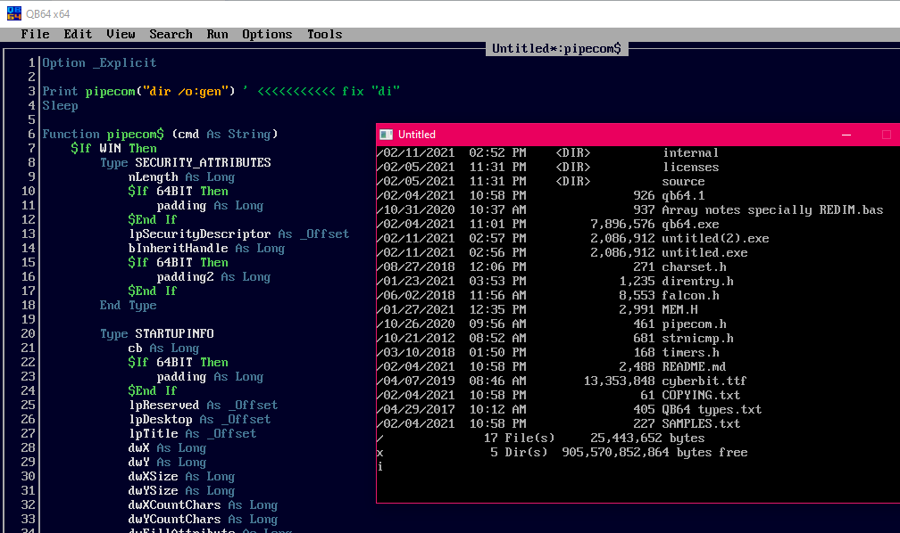Open the Tools menu
Screen dimensions: 900x533
coord(324,34)
